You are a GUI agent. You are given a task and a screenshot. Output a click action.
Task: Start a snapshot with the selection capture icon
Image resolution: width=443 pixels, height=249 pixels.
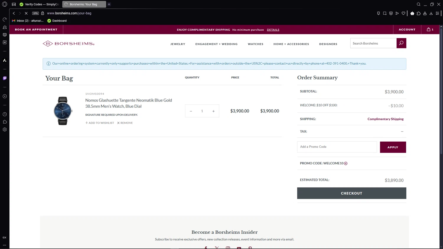(385, 13)
